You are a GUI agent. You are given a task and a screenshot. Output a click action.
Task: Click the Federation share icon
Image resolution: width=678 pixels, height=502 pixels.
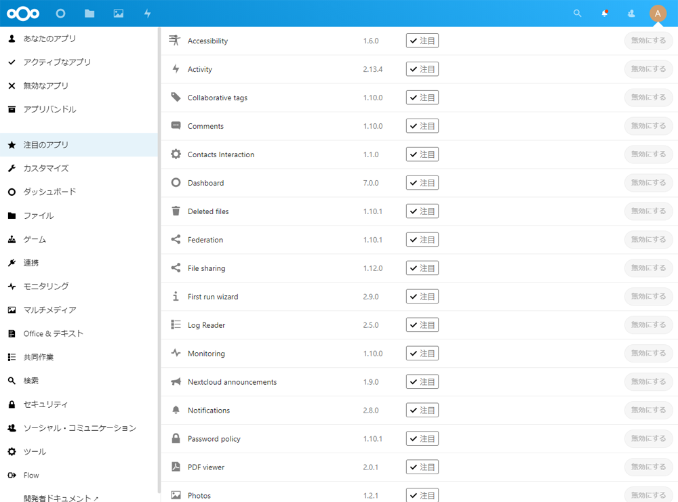tap(176, 239)
